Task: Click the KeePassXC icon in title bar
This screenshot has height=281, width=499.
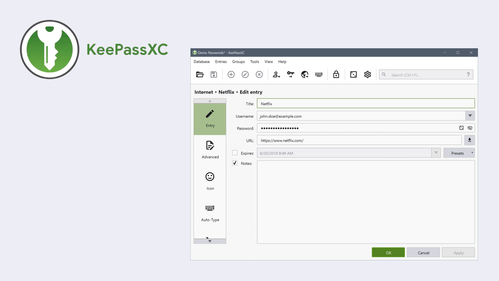Action: tap(195, 53)
